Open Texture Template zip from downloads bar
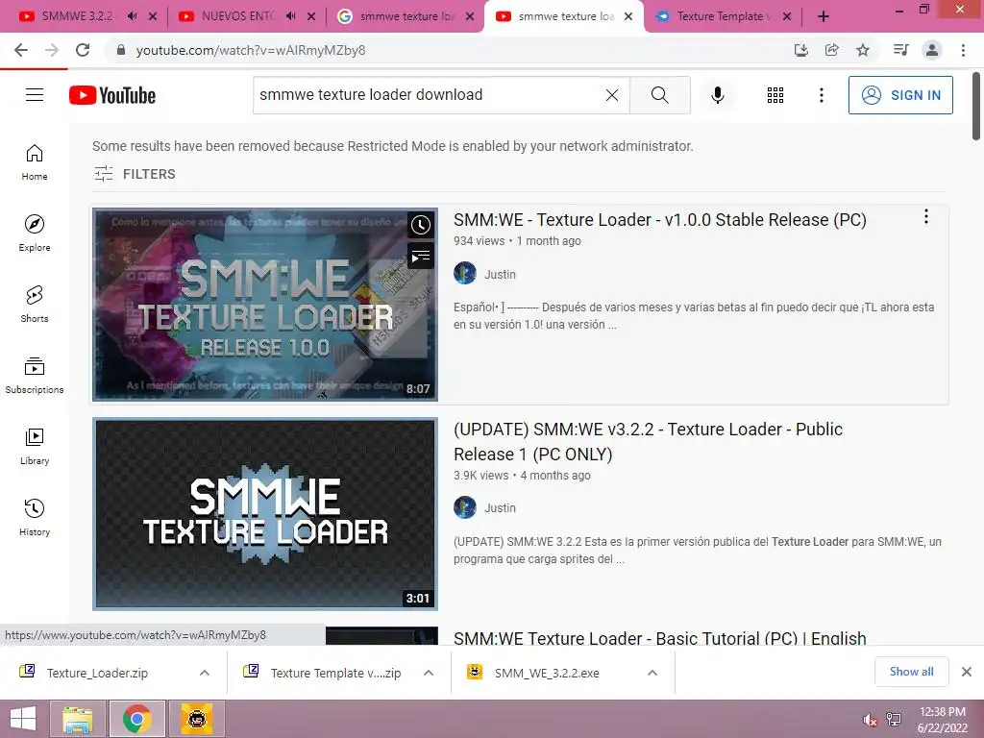Viewport: 984px width, 738px height. coord(335,673)
